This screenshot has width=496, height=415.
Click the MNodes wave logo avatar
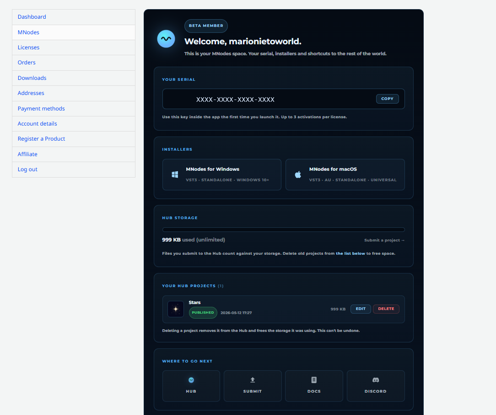pos(166,39)
